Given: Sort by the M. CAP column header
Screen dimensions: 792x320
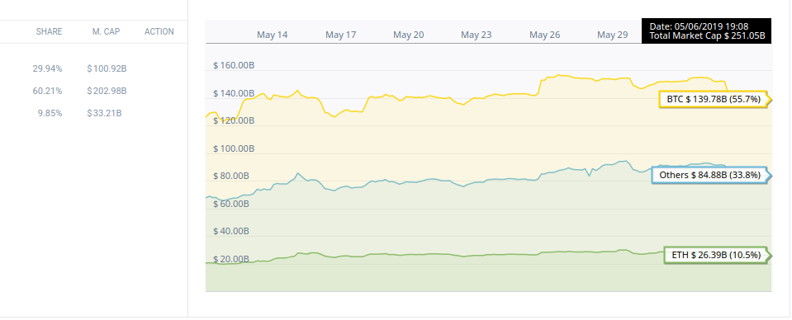Looking at the screenshot, I should pyautogui.click(x=106, y=31).
